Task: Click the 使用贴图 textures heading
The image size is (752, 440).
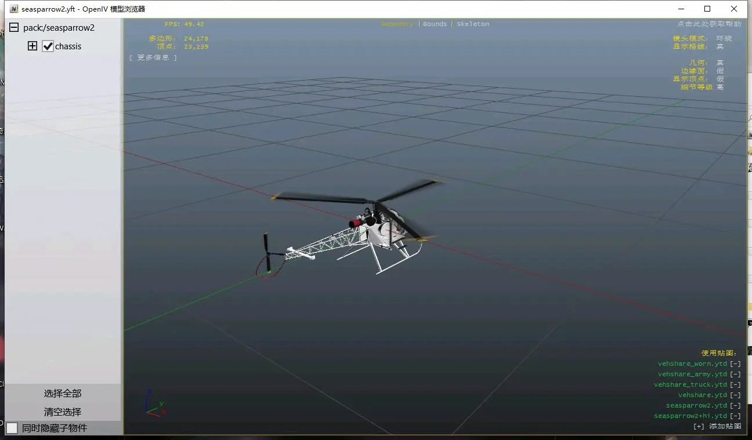Action: [x=719, y=353]
